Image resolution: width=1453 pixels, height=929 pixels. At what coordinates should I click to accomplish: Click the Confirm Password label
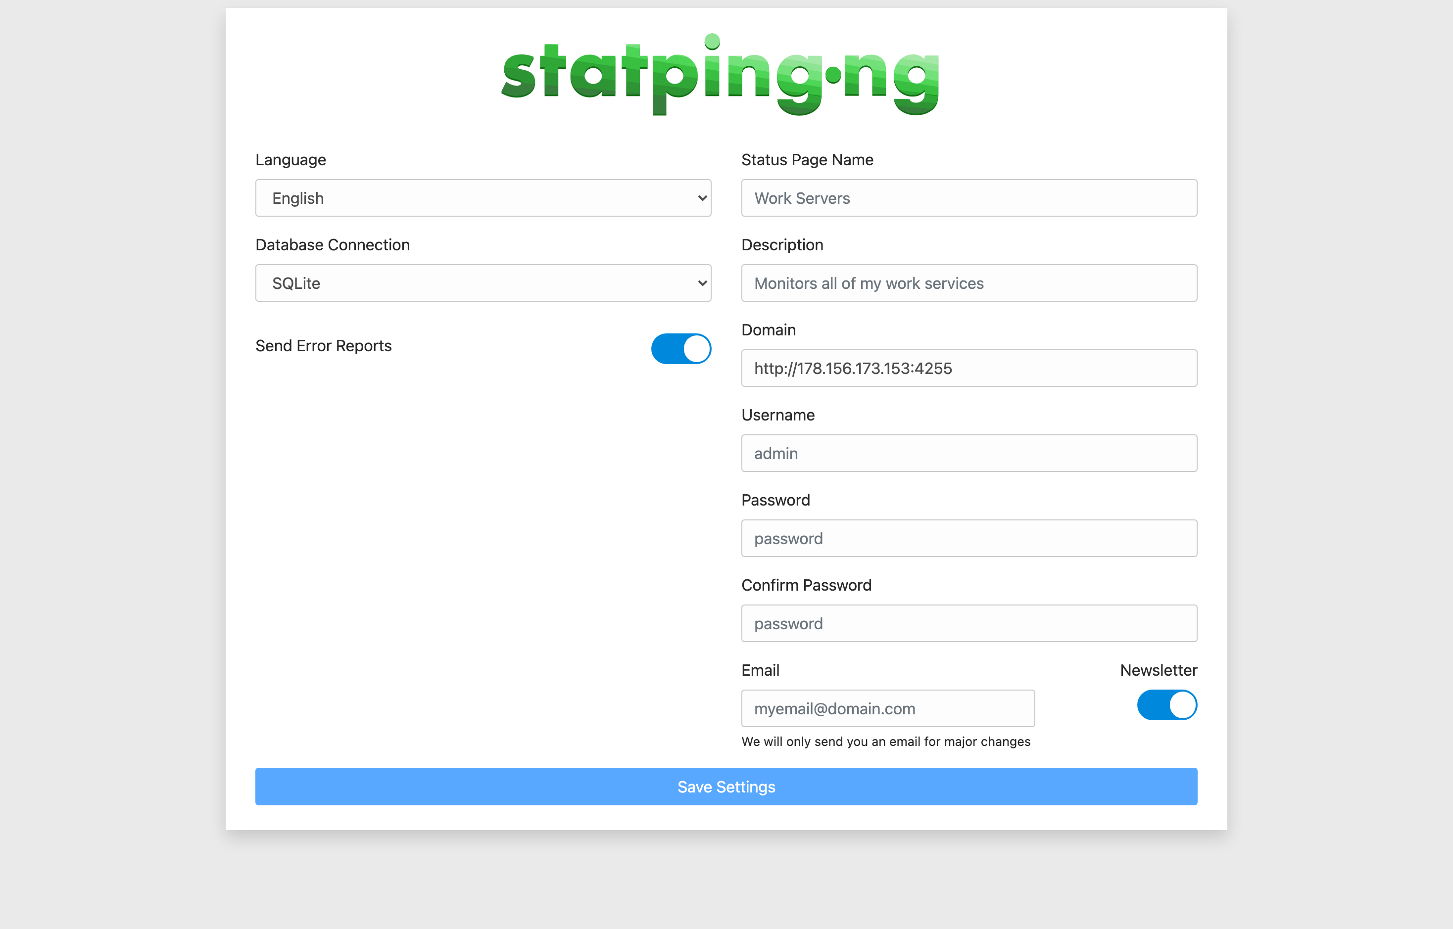(x=807, y=585)
